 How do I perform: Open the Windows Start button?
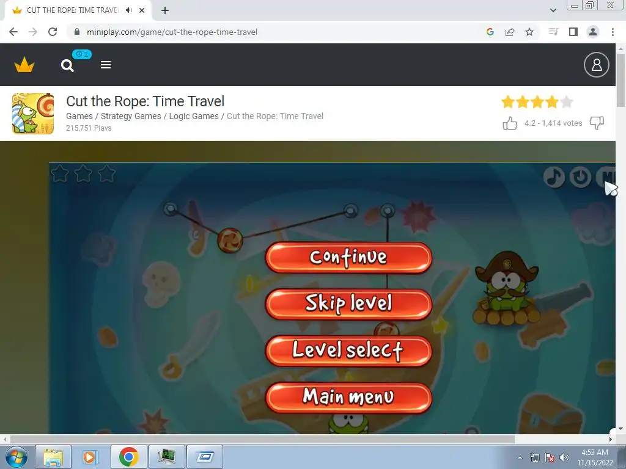click(x=16, y=457)
